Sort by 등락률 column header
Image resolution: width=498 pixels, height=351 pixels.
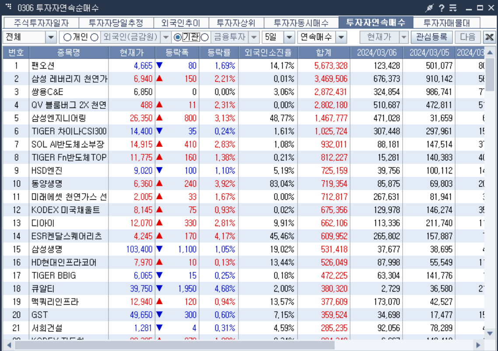point(219,53)
